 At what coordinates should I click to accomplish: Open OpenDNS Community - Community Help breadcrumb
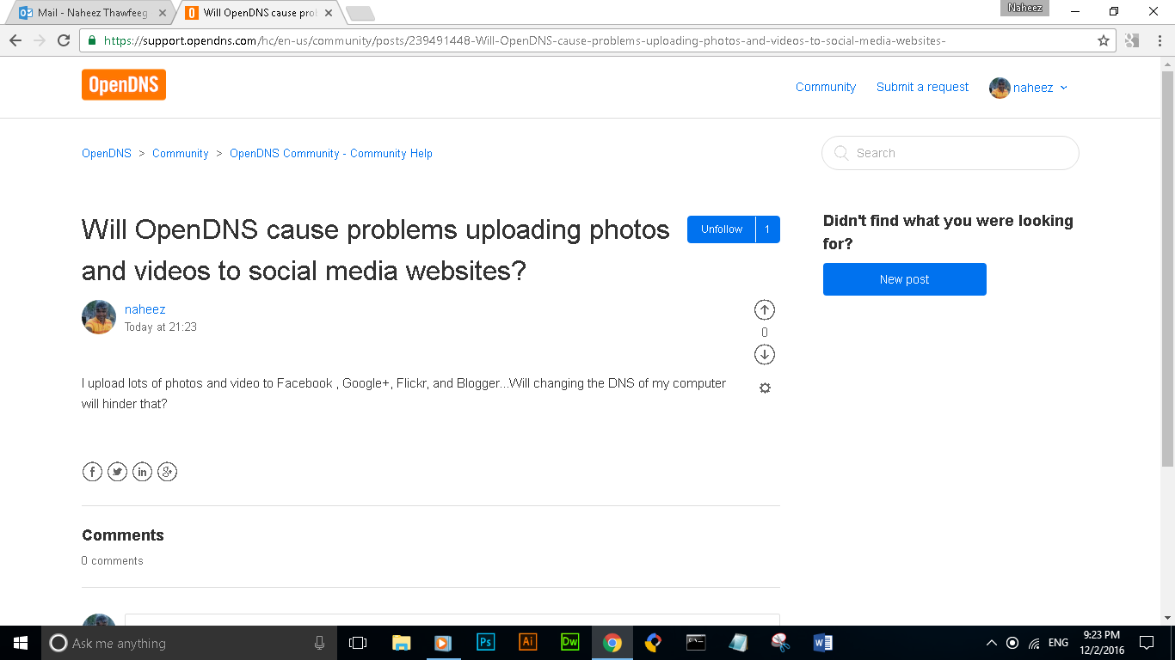click(331, 153)
